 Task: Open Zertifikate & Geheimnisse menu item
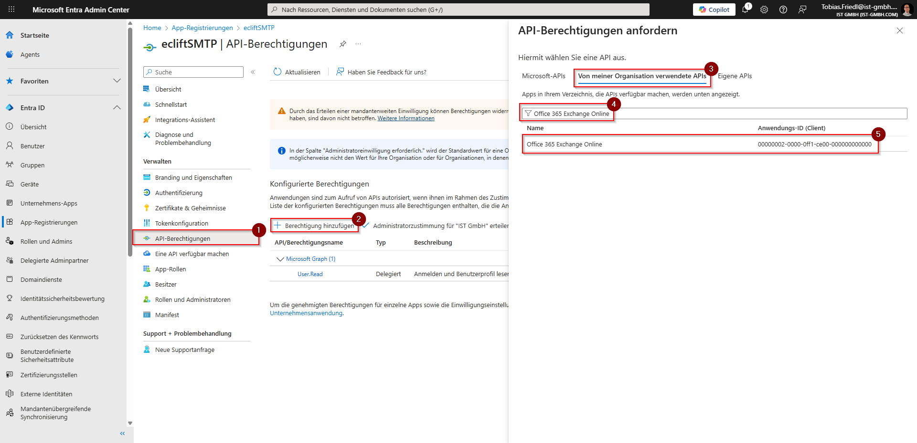coord(190,208)
